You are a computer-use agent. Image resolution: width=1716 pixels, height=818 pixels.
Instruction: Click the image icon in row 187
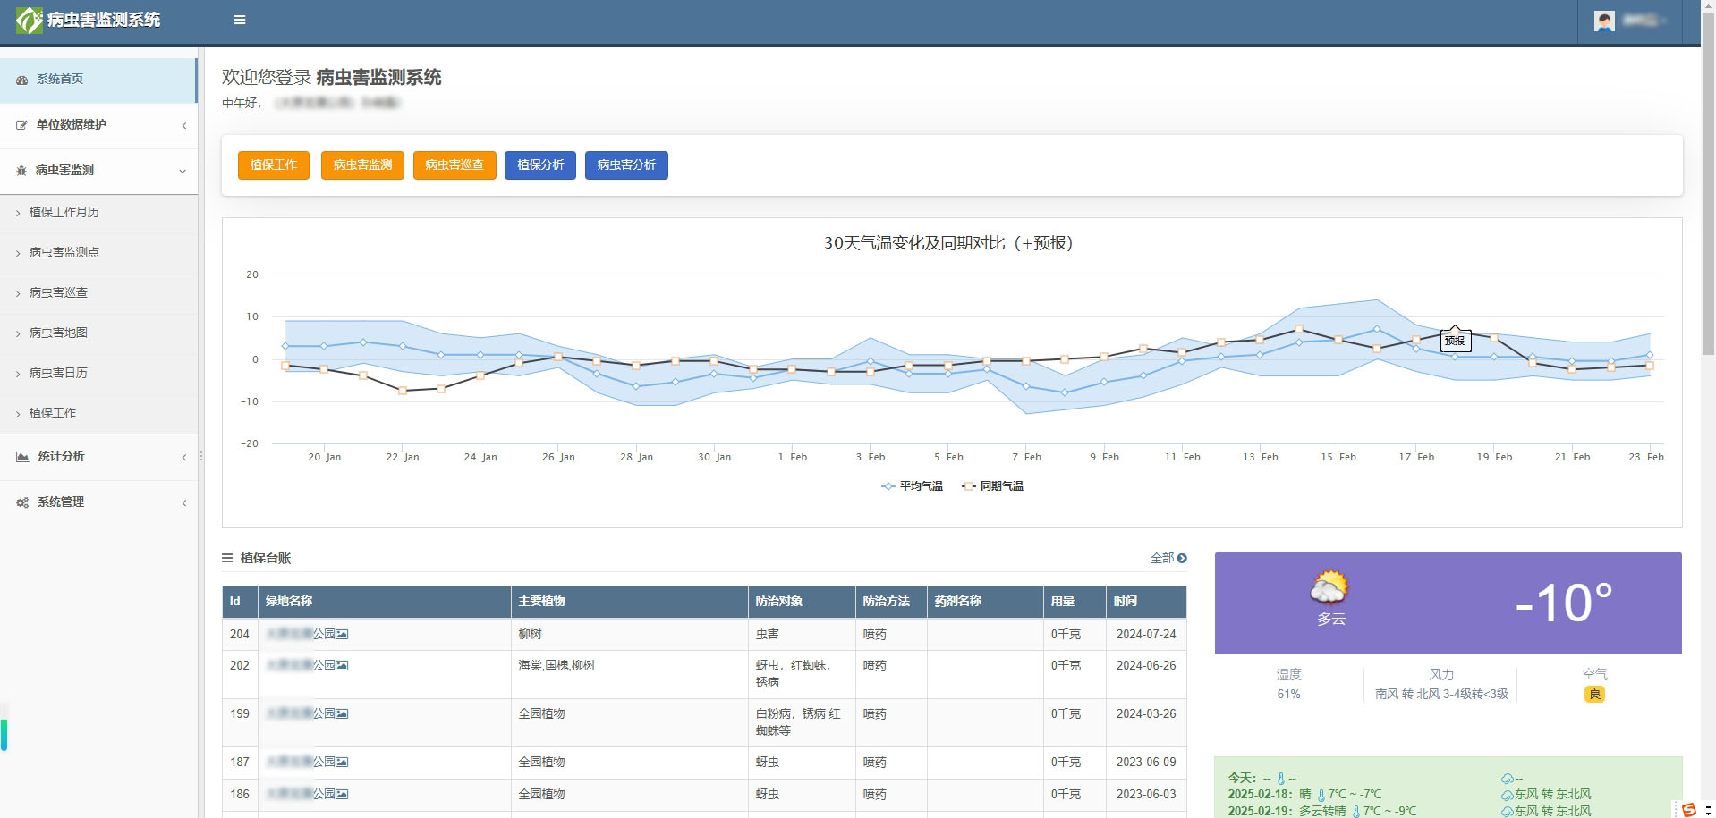coord(342,762)
